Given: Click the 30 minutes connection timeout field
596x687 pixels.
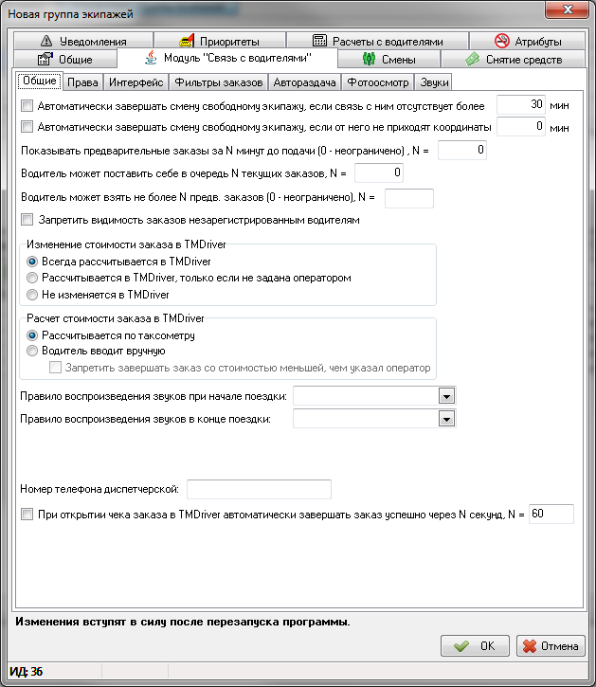Looking at the screenshot, I should pos(520,105).
